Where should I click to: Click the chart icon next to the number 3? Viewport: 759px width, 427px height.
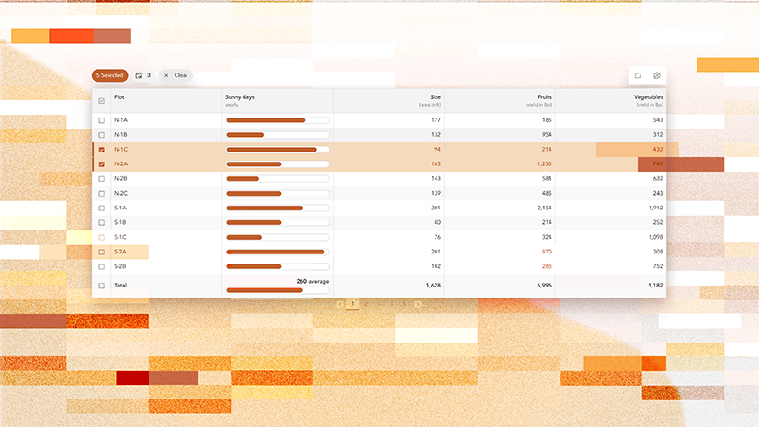coord(140,75)
